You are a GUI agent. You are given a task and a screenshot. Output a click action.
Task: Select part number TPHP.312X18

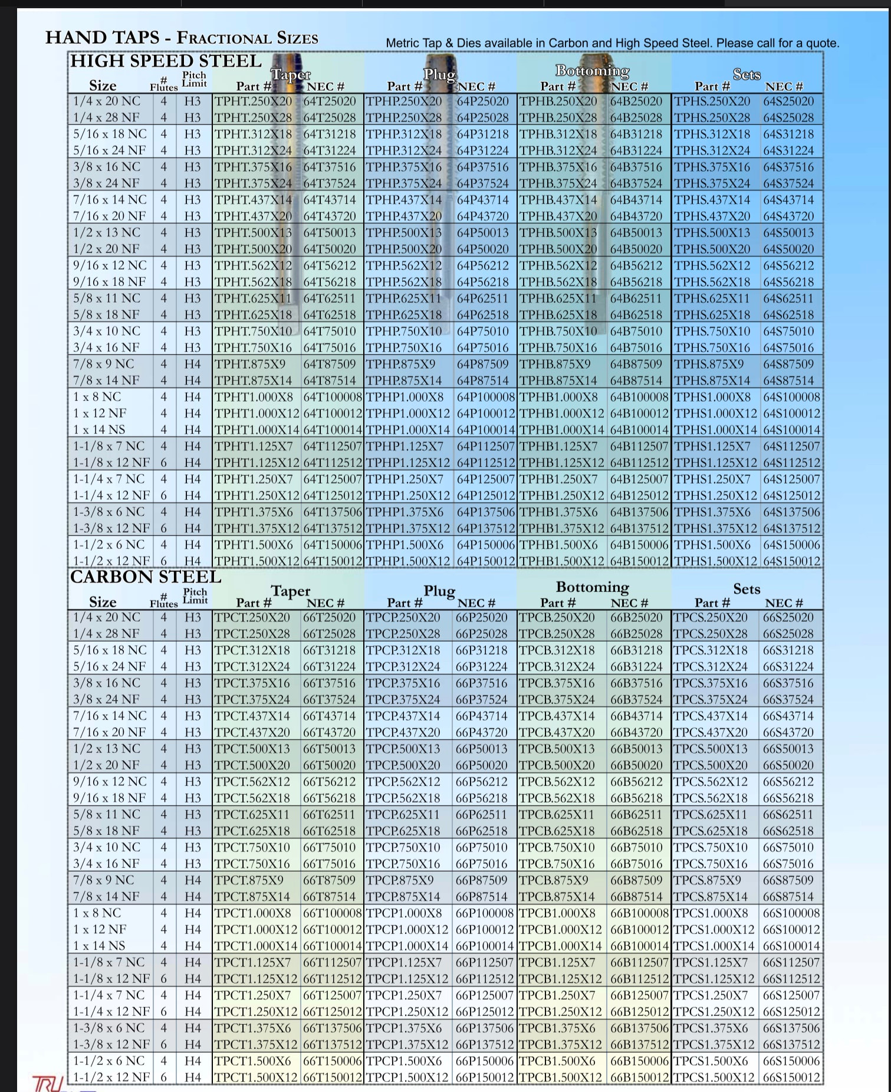[403, 134]
